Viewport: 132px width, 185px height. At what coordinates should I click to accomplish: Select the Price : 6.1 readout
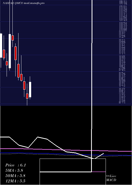coord(15,165)
